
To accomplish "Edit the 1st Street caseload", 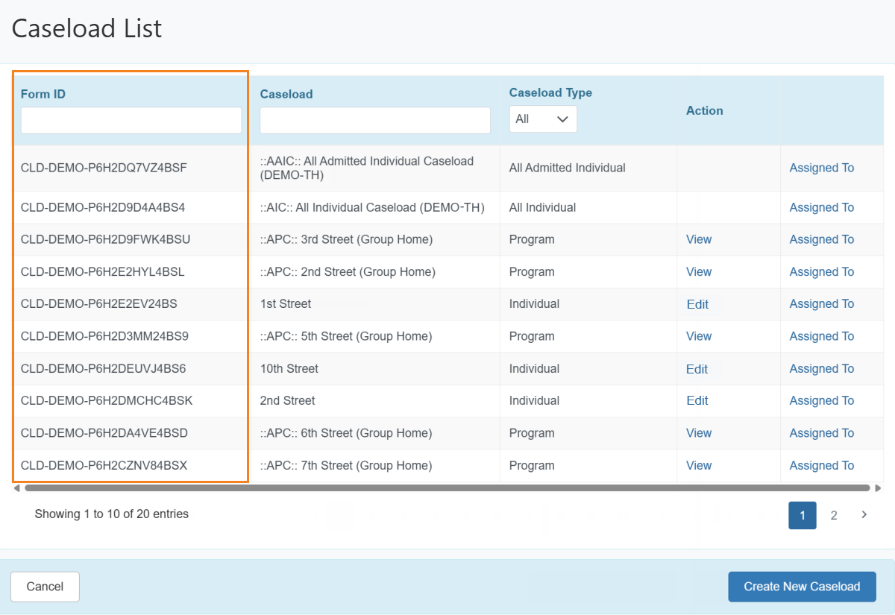I will (x=697, y=304).
